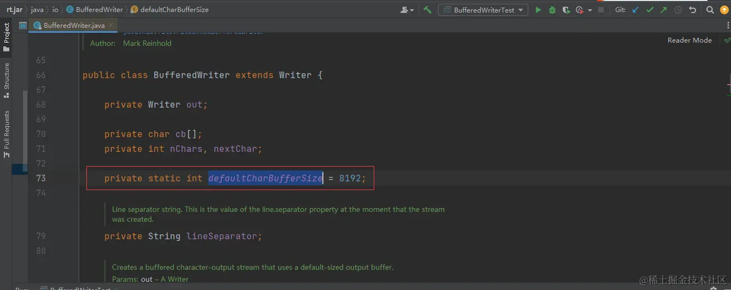
Task: Click project view icon left of BufferedWriter.java tab
Action: (x=23, y=25)
